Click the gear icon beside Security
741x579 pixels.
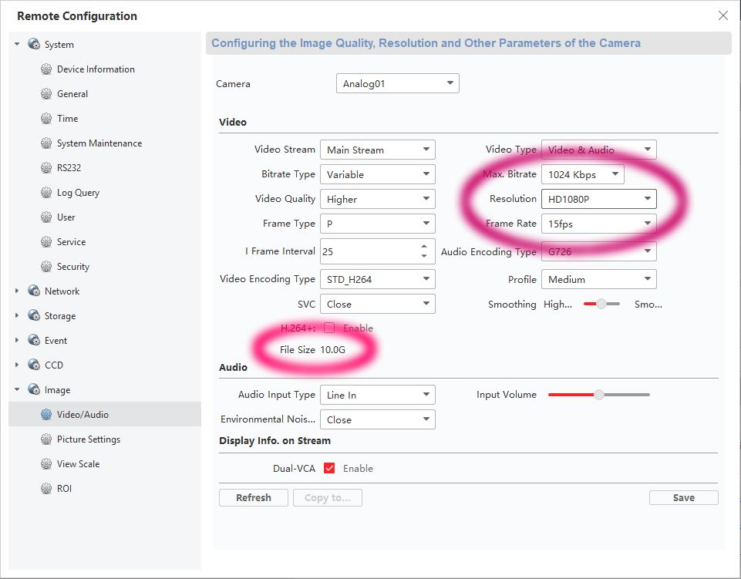46,267
